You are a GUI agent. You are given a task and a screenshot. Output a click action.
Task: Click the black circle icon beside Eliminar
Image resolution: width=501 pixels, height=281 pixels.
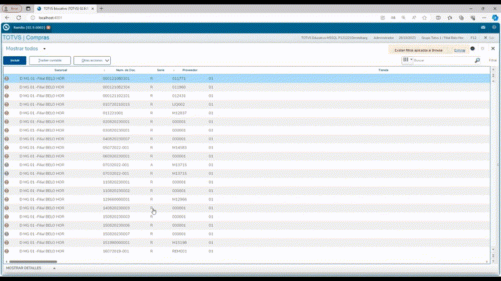point(473,49)
